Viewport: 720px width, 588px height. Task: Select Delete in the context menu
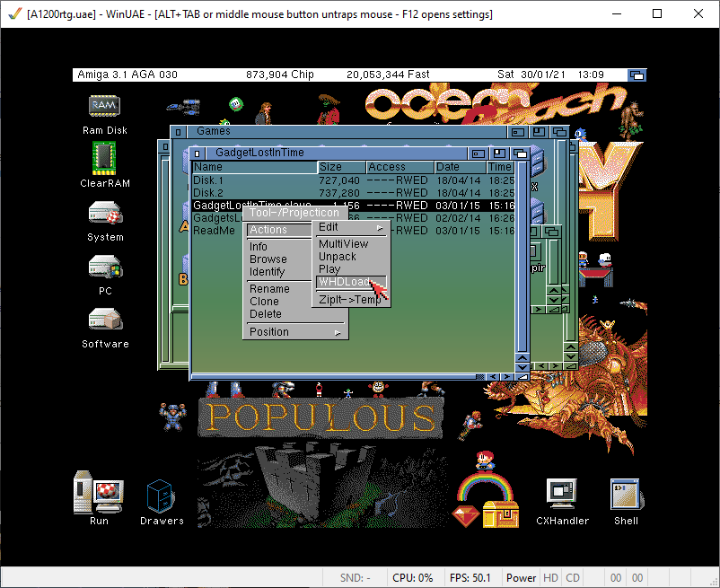coord(294,314)
